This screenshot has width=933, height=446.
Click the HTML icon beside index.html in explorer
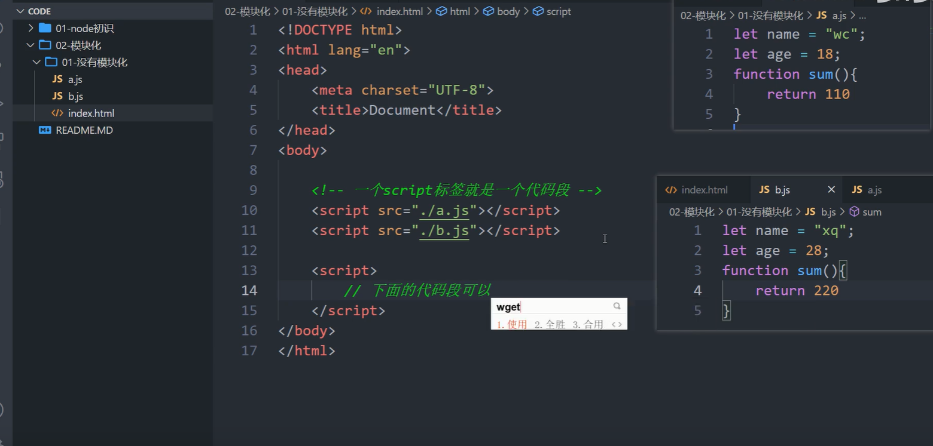(x=57, y=113)
